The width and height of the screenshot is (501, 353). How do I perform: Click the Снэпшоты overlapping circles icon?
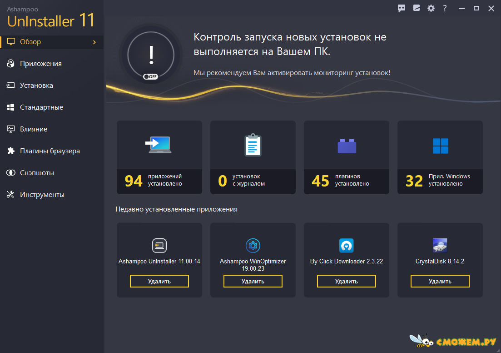click(11, 173)
